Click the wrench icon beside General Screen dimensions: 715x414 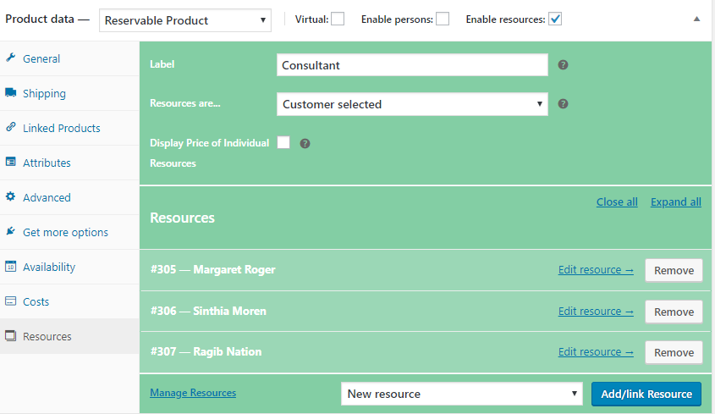11,58
